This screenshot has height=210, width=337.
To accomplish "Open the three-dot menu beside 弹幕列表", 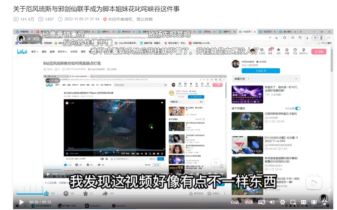I will (x=248, y=79).
